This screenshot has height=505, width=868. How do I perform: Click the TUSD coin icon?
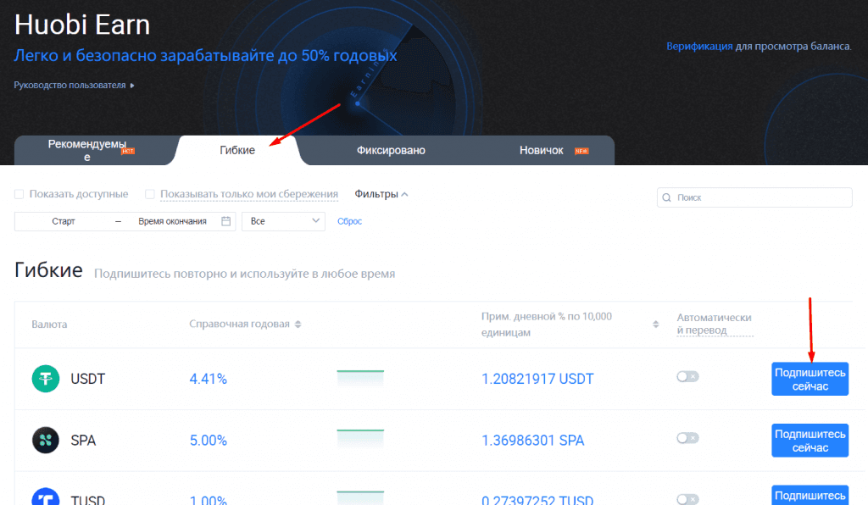tap(46, 497)
